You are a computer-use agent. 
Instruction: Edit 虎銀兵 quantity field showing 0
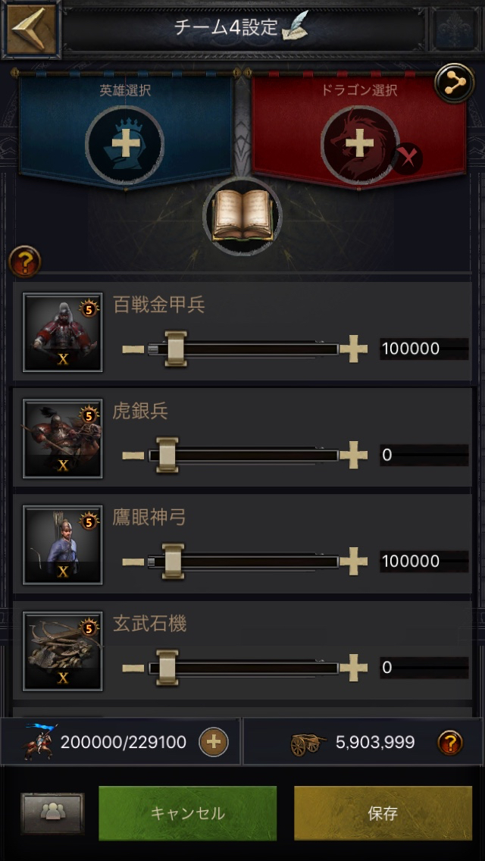coord(424,456)
